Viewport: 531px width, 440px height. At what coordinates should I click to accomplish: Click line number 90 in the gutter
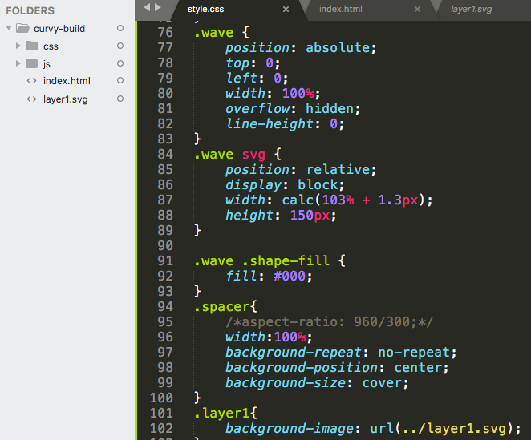(165, 246)
